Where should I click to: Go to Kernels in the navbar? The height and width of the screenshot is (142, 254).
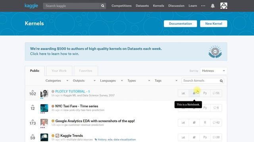coord(158,6)
